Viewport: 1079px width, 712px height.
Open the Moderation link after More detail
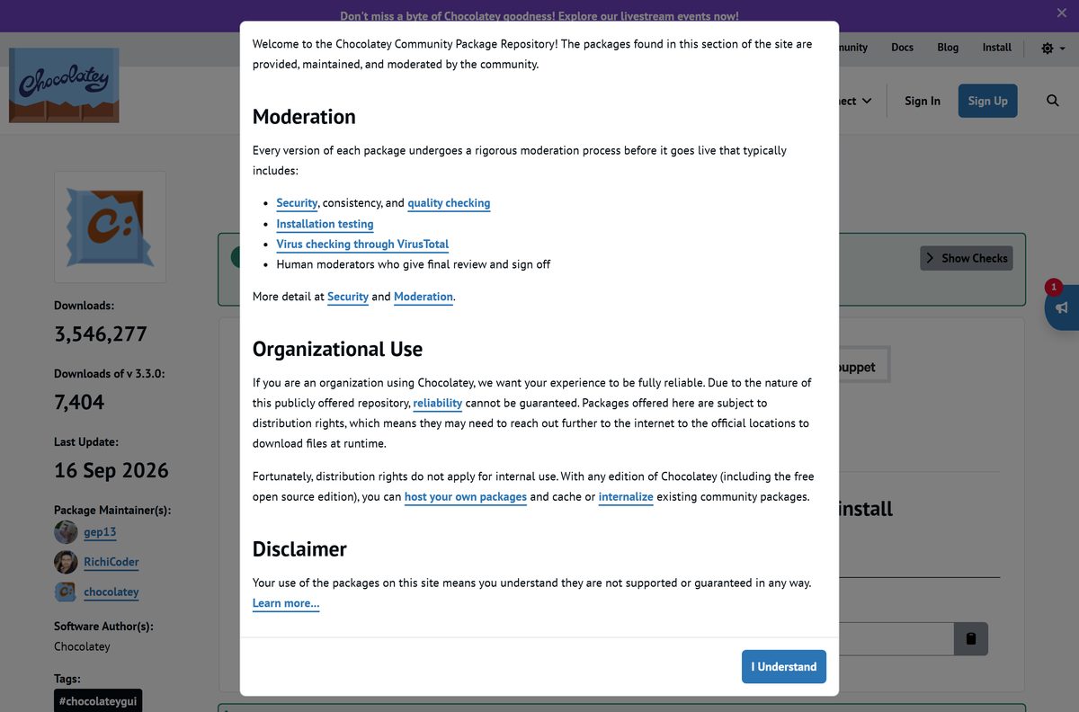tap(424, 297)
